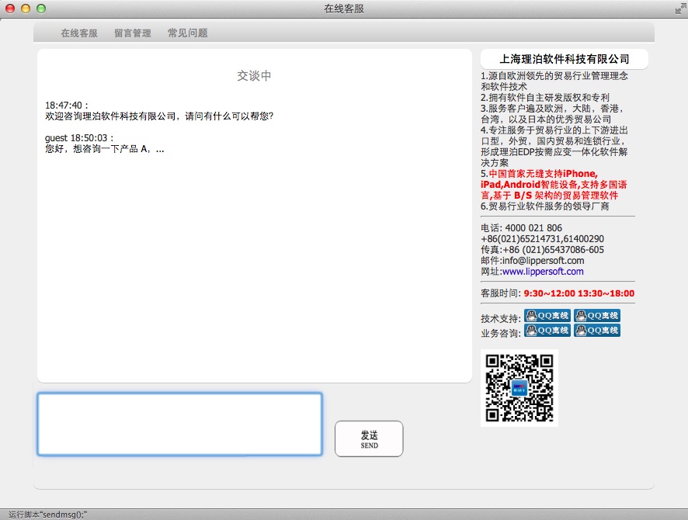
Task: Open the 在线客服 tab
Action: coord(79,33)
